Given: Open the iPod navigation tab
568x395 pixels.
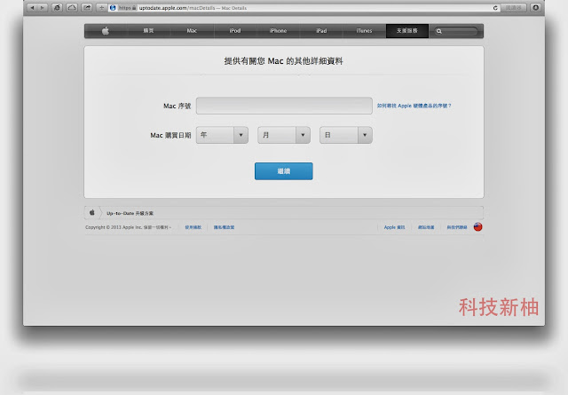Looking at the screenshot, I should pos(235,31).
